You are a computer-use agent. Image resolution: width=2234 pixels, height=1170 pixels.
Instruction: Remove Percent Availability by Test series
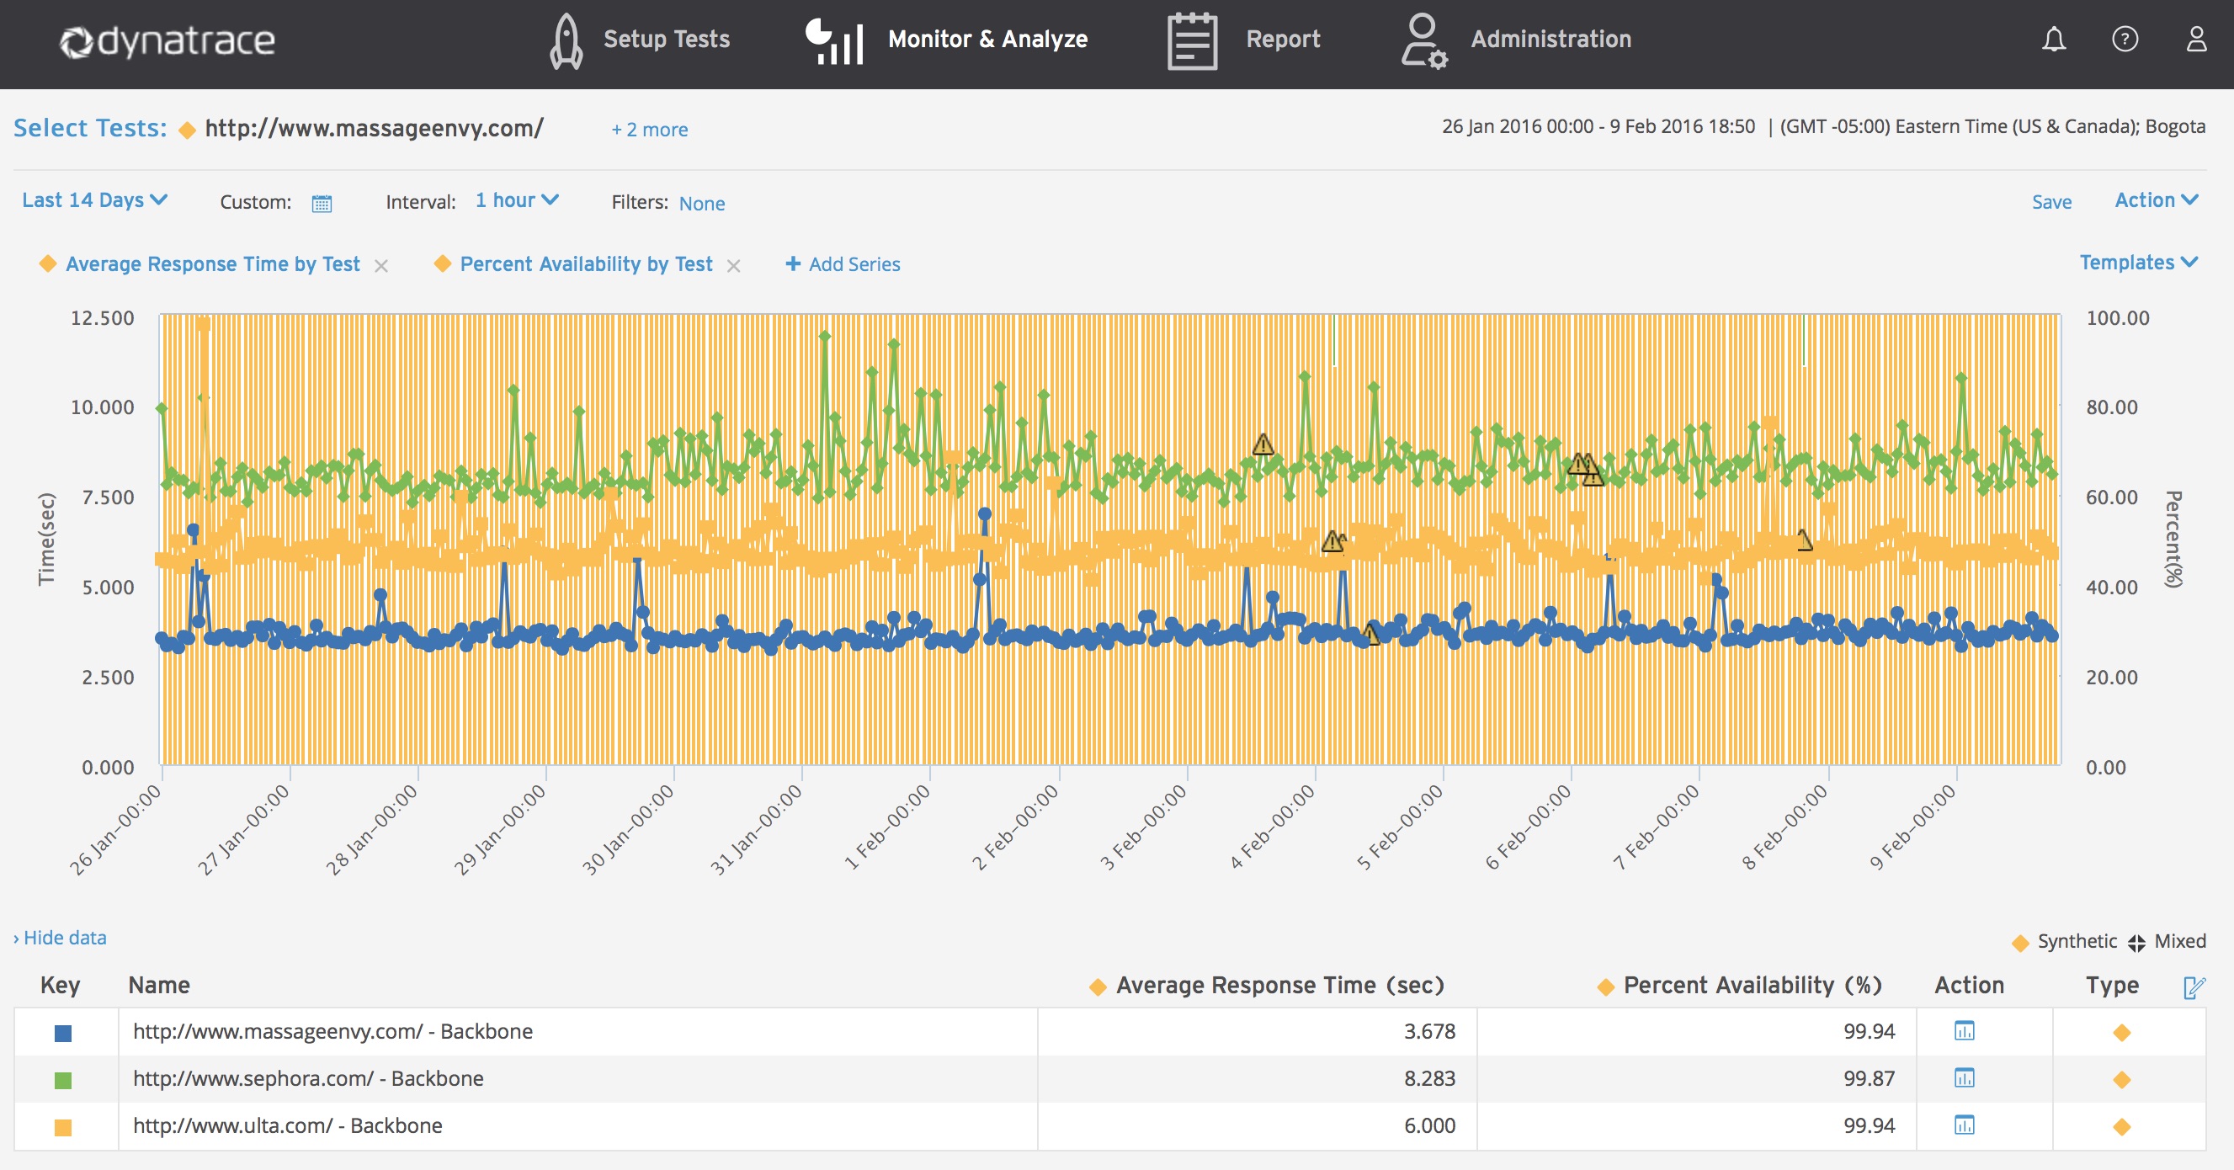tap(734, 266)
